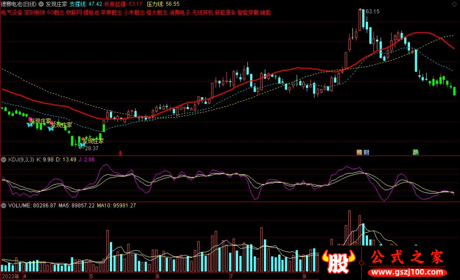460x280 pixels.
Task: Open the 电气设备 sector tag
Action: pyautogui.click(x=11, y=13)
